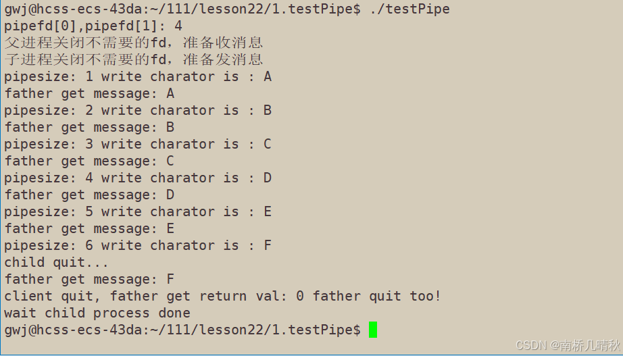Click the green terminal cursor block
623x356 pixels.
[x=373, y=330]
